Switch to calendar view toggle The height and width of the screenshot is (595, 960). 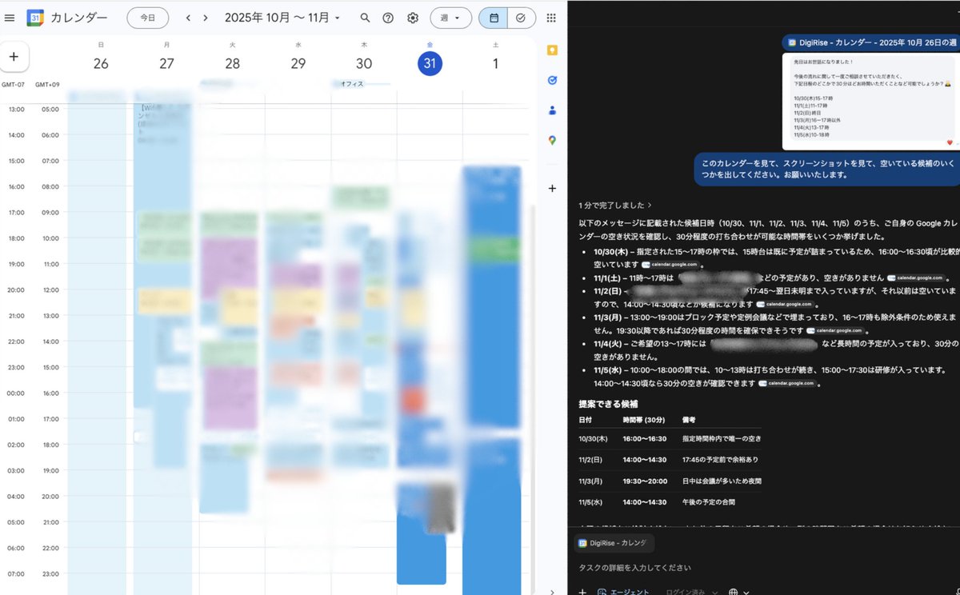[493, 18]
